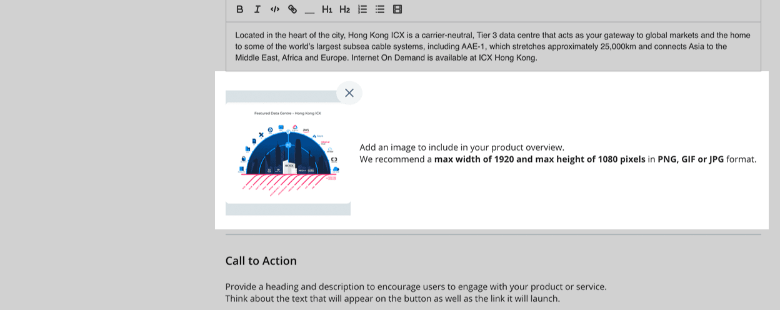Toggle bold formatting in the editor toolbar
This screenshot has height=310, width=780.
(239, 9)
